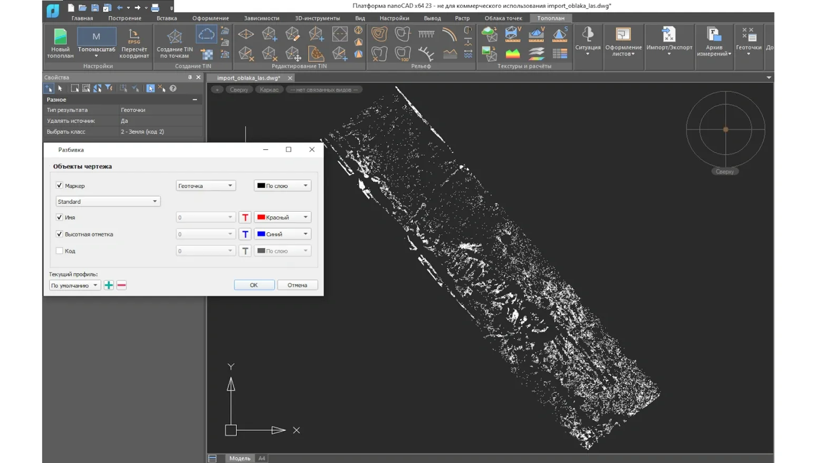Open Архив измерений tool
823x463 pixels.
coord(714,35)
